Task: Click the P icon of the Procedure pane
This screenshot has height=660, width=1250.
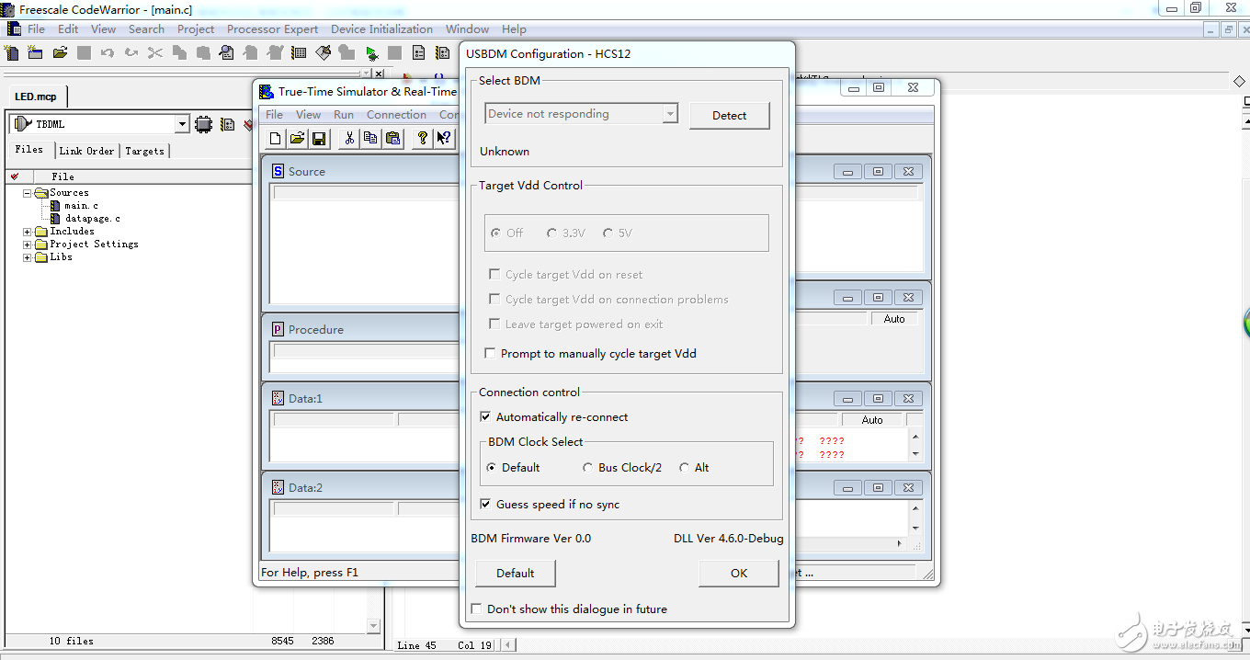Action: click(x=278, y=329)
